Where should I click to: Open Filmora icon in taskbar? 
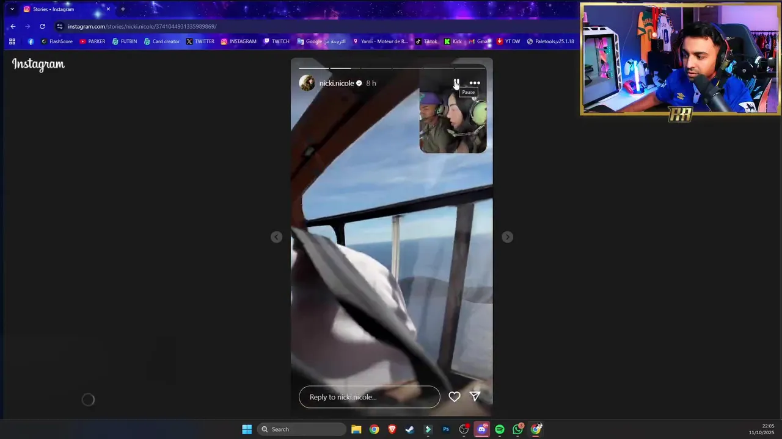[428, 429]
